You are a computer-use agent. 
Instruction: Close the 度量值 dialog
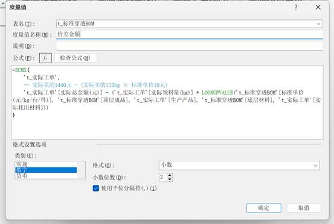coord(318,7)
